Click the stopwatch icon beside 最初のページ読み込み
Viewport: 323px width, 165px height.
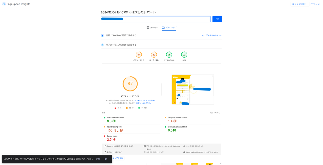tap(106, 152)
